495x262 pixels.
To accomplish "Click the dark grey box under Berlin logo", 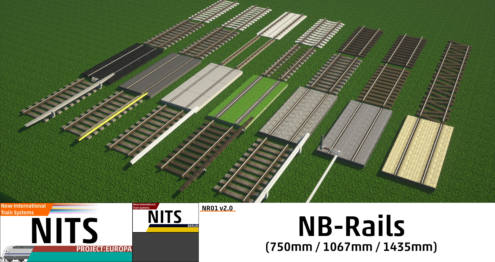I will [x=166, y=247].
